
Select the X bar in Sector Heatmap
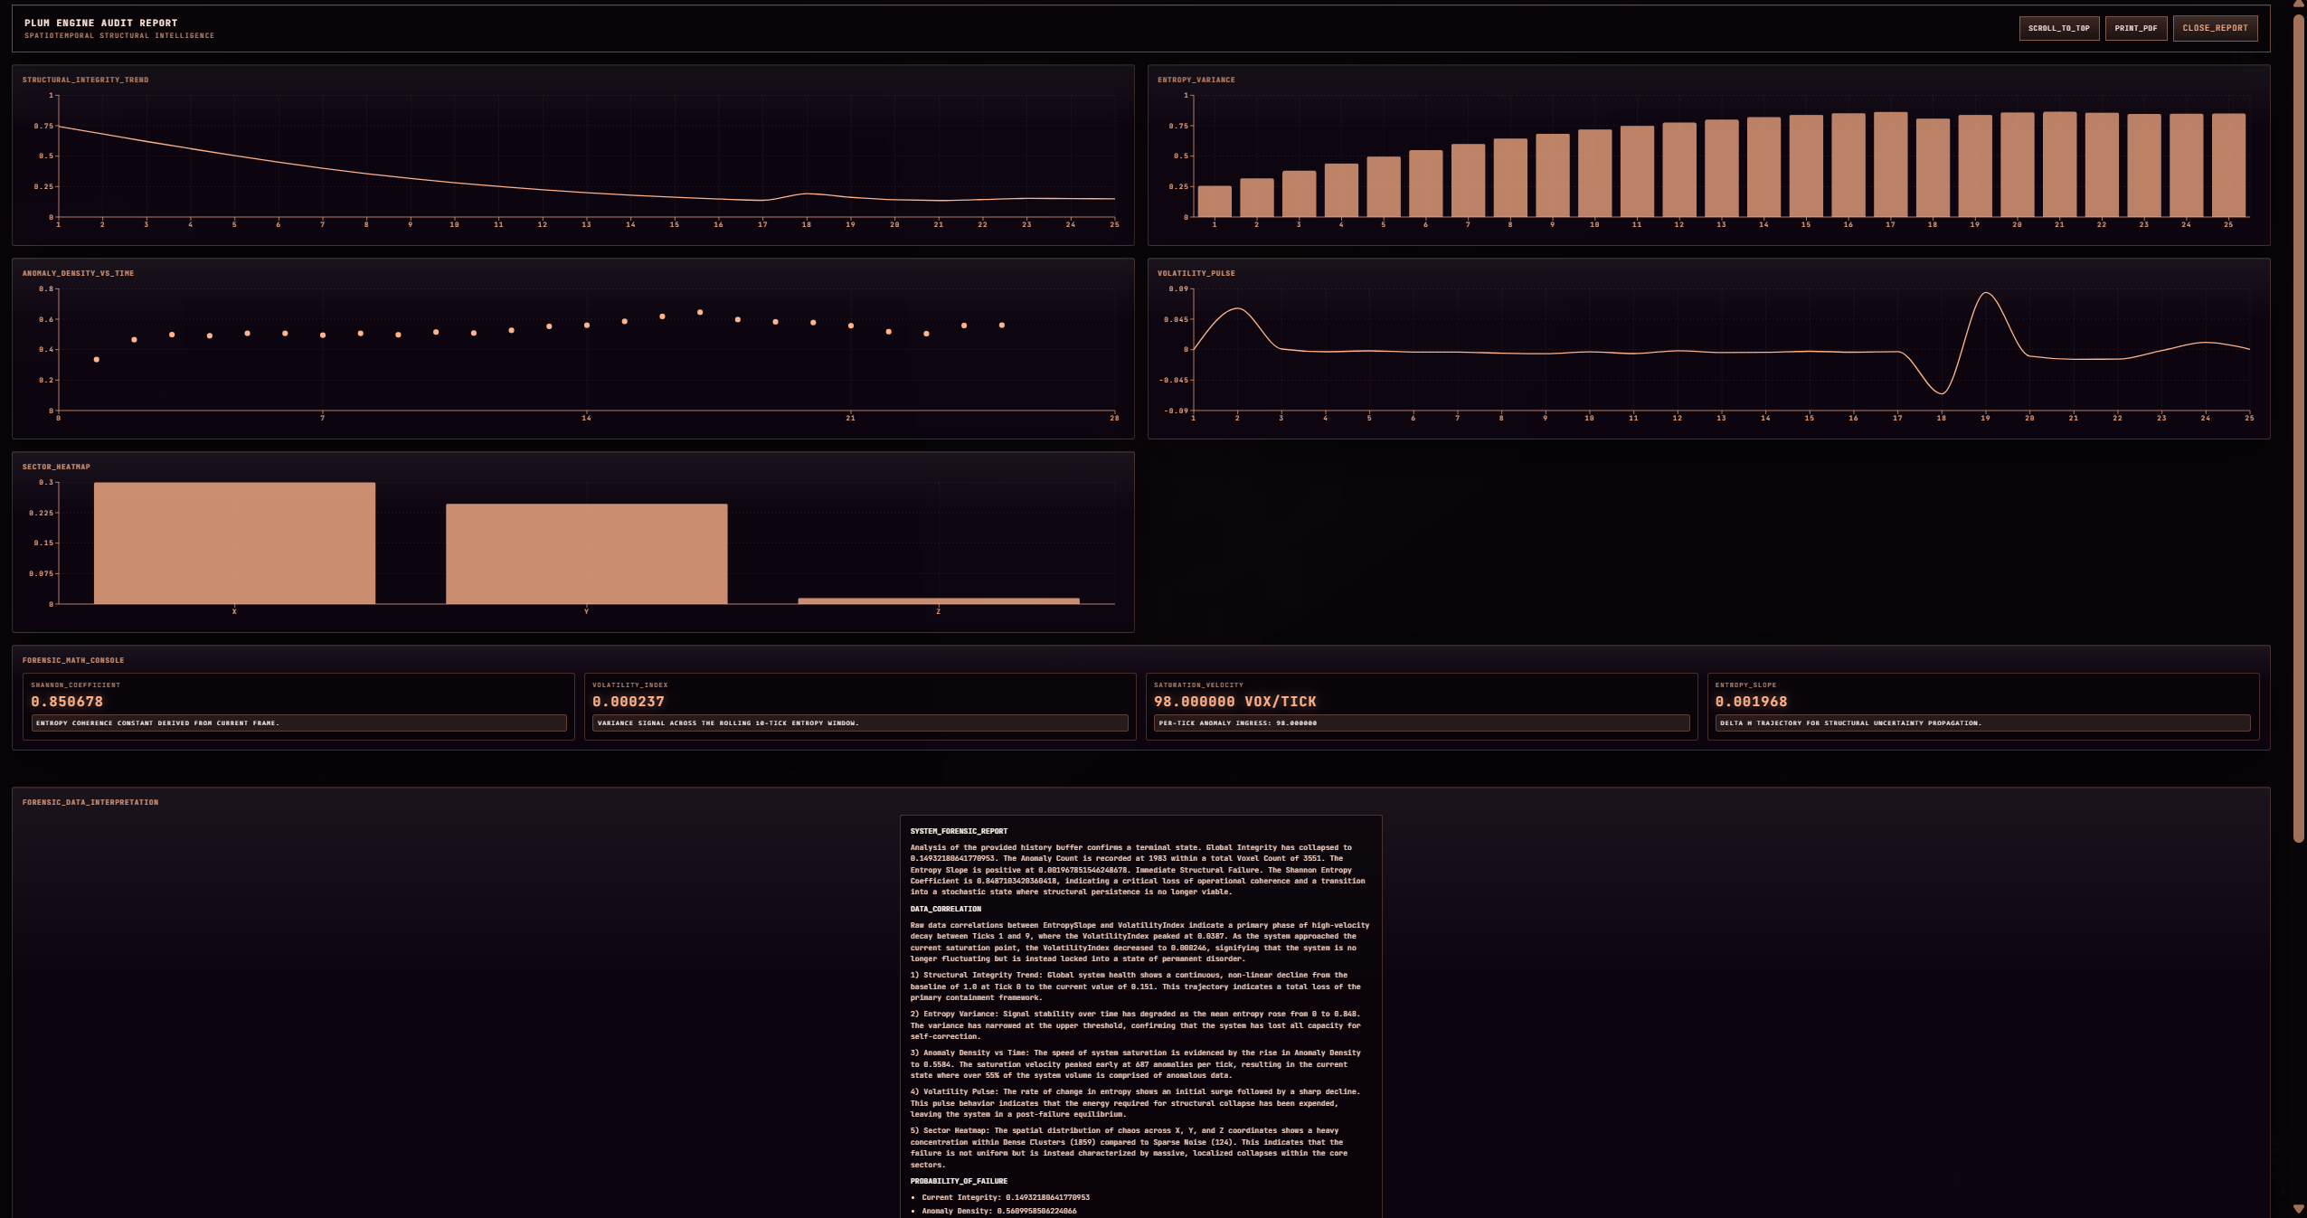click(234, 543)
